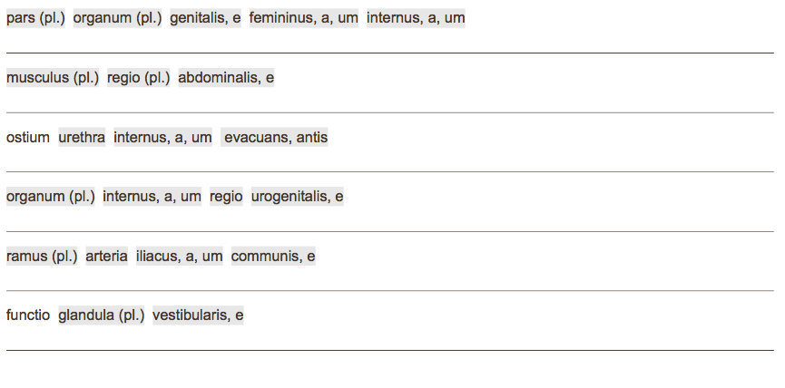785x388 pixels.
Task: Click the "arteria" word chip
Action: click(x=107, y=256)
